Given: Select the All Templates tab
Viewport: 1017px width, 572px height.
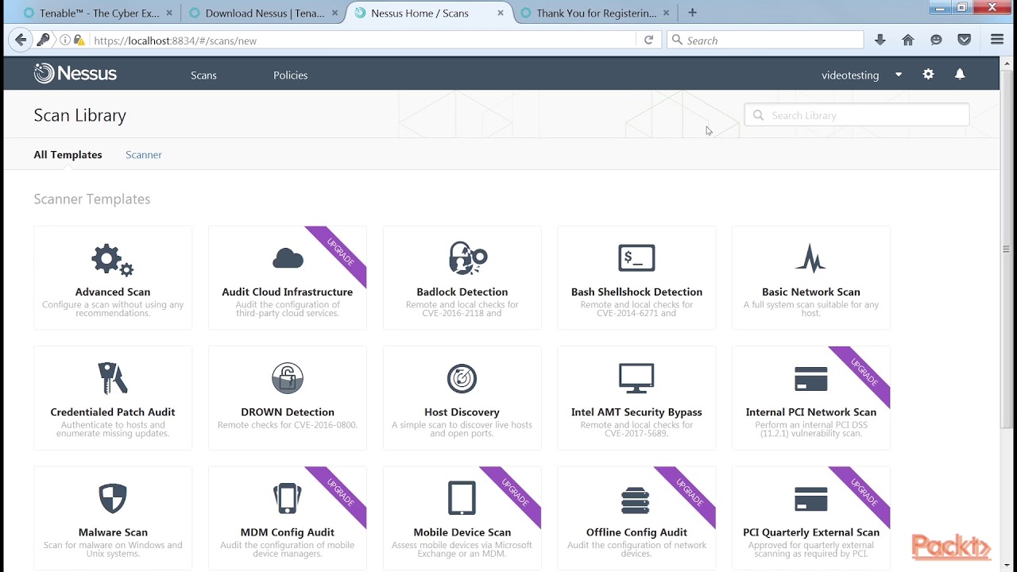Looking at the screenshot, I should (68, 155).
